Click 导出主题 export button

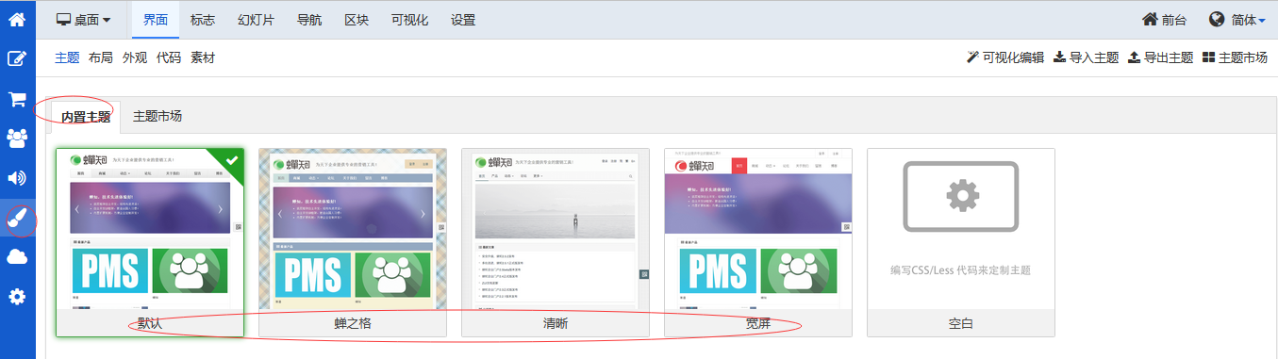(1160, 57)
